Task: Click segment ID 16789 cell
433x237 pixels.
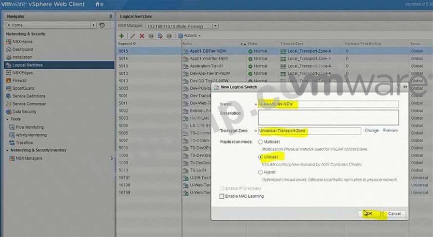Action: point(124,193)
